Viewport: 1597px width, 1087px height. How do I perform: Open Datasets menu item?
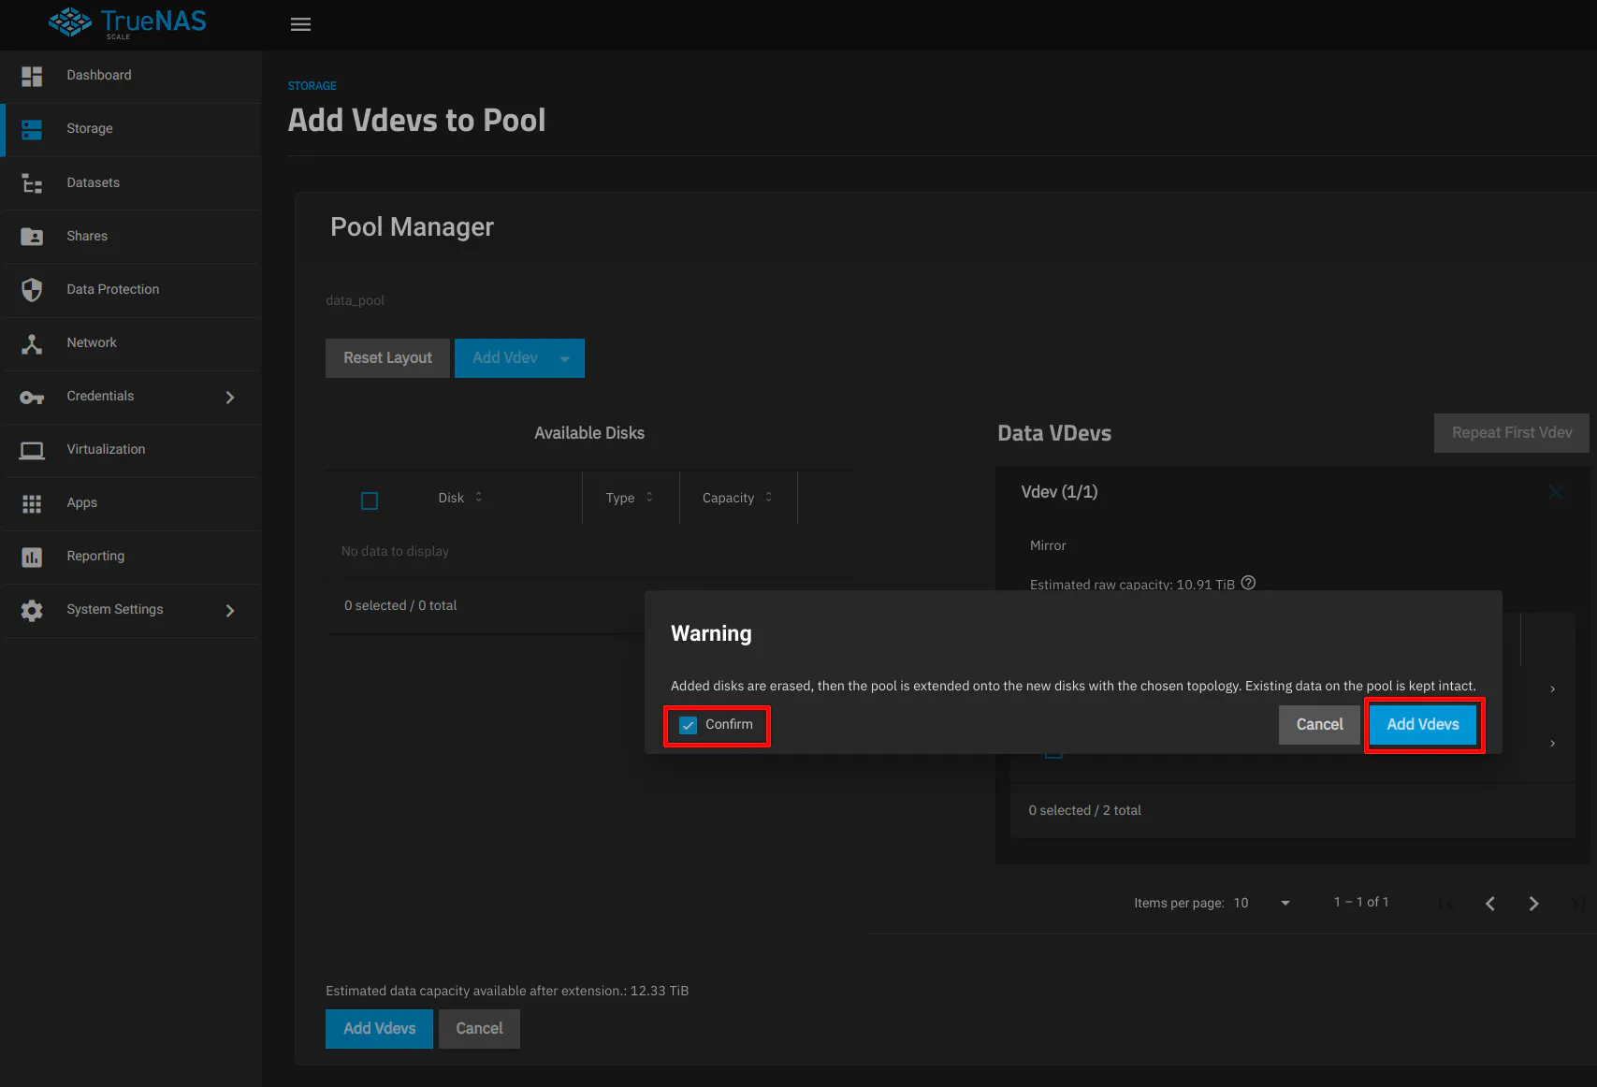coord(132,183)
